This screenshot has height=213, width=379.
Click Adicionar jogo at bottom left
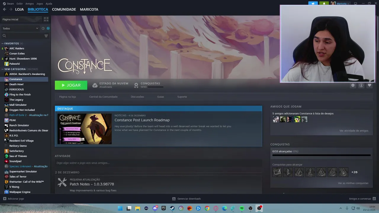click(x=14, y=199)
